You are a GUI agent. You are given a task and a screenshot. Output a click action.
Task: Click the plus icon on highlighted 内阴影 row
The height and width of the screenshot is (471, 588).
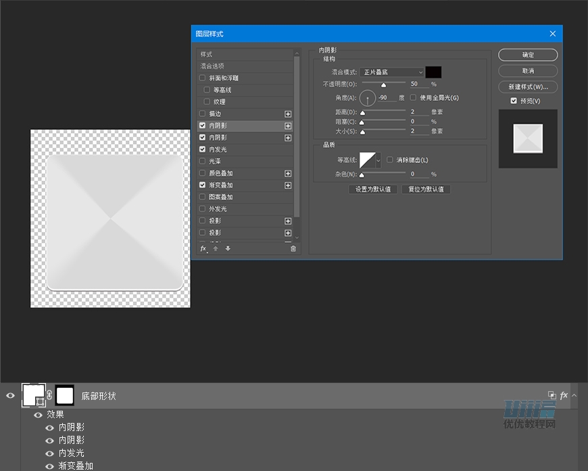(x=288, y=126)
